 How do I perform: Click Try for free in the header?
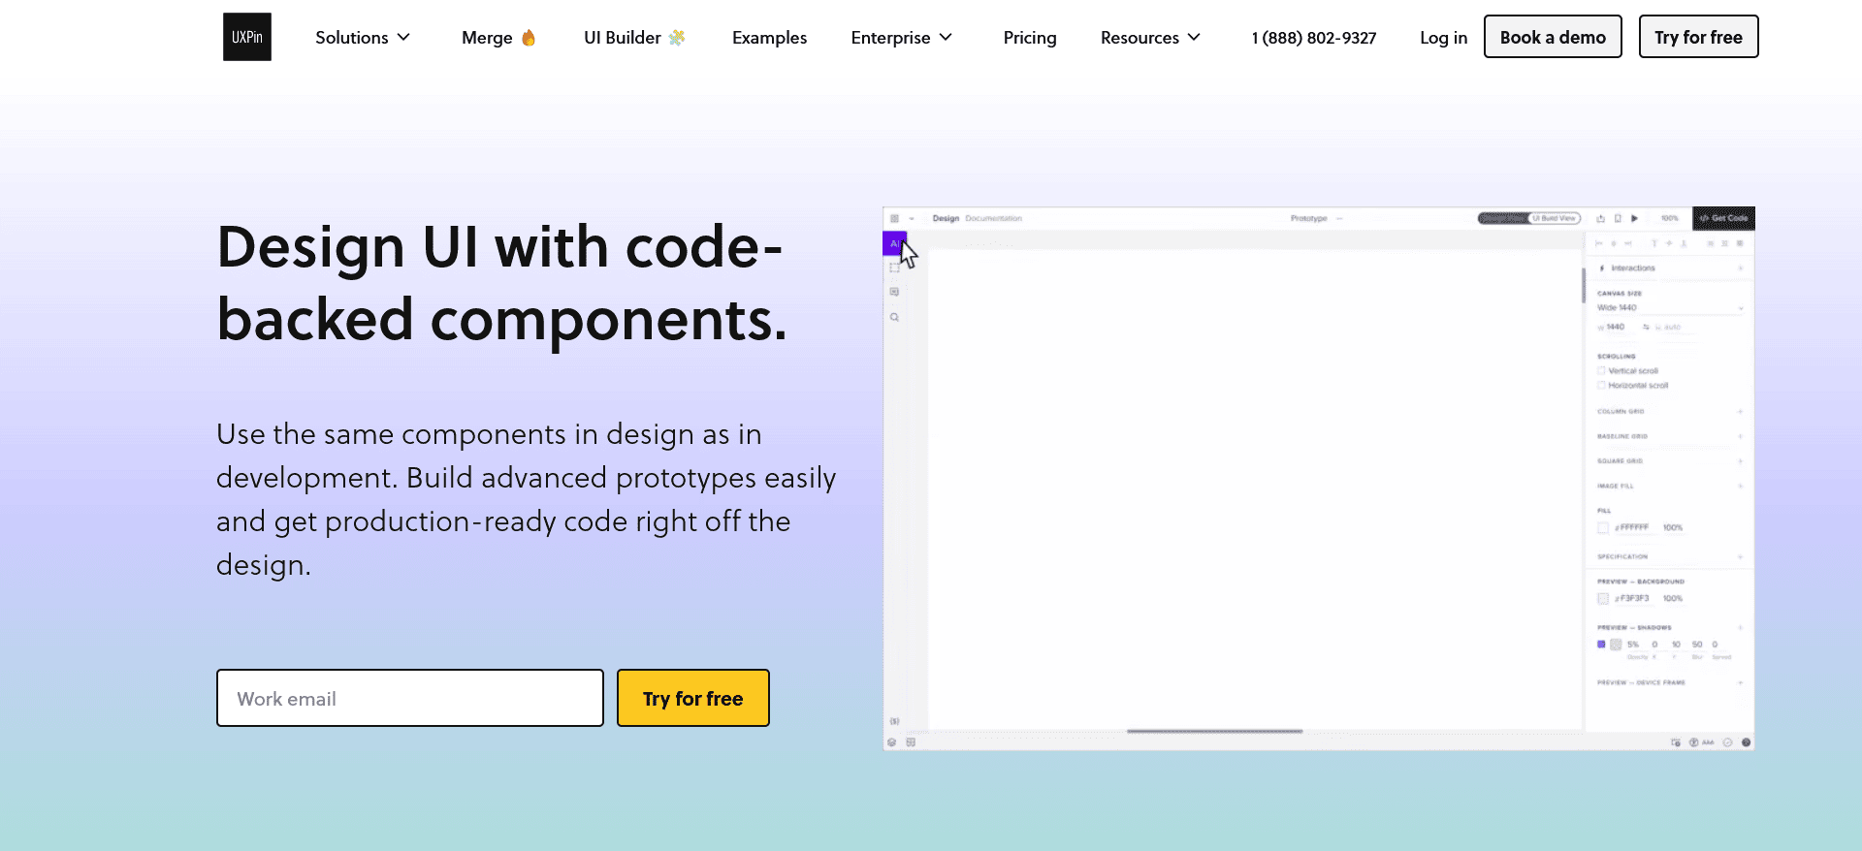point(1698,37)
